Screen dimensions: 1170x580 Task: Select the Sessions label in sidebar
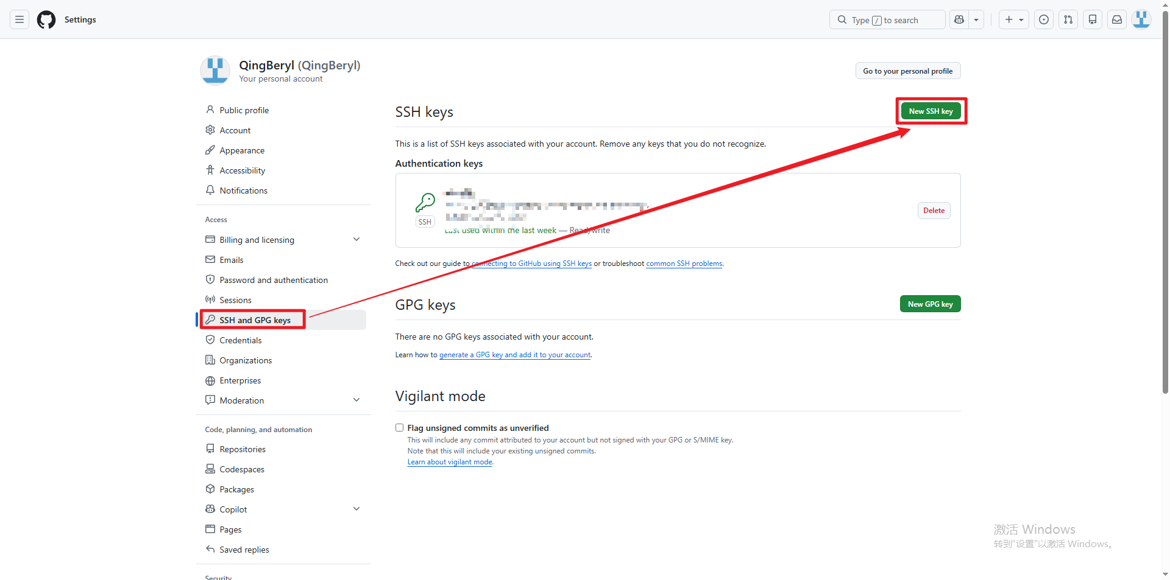click(x=235, y=300)
